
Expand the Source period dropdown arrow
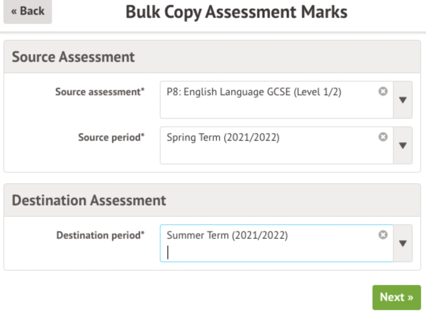click(x=403, y=145)
